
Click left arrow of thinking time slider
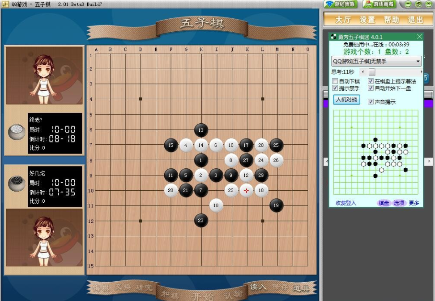(363, 72)
